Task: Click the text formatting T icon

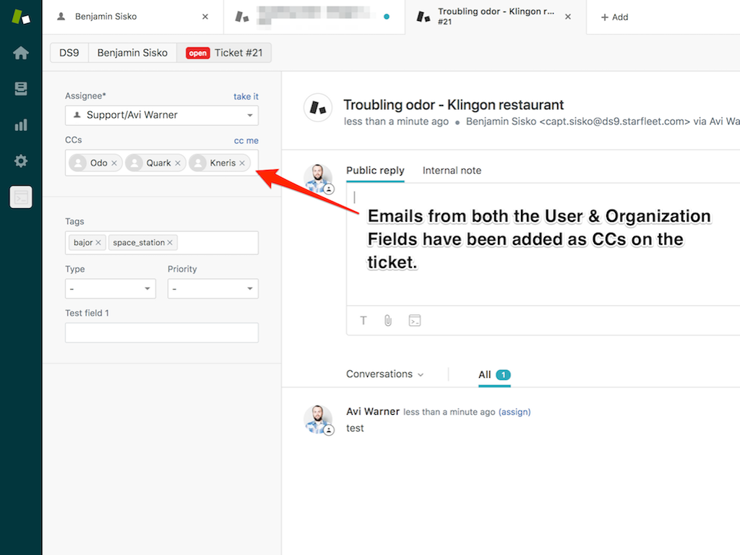Action: point(363,320)
